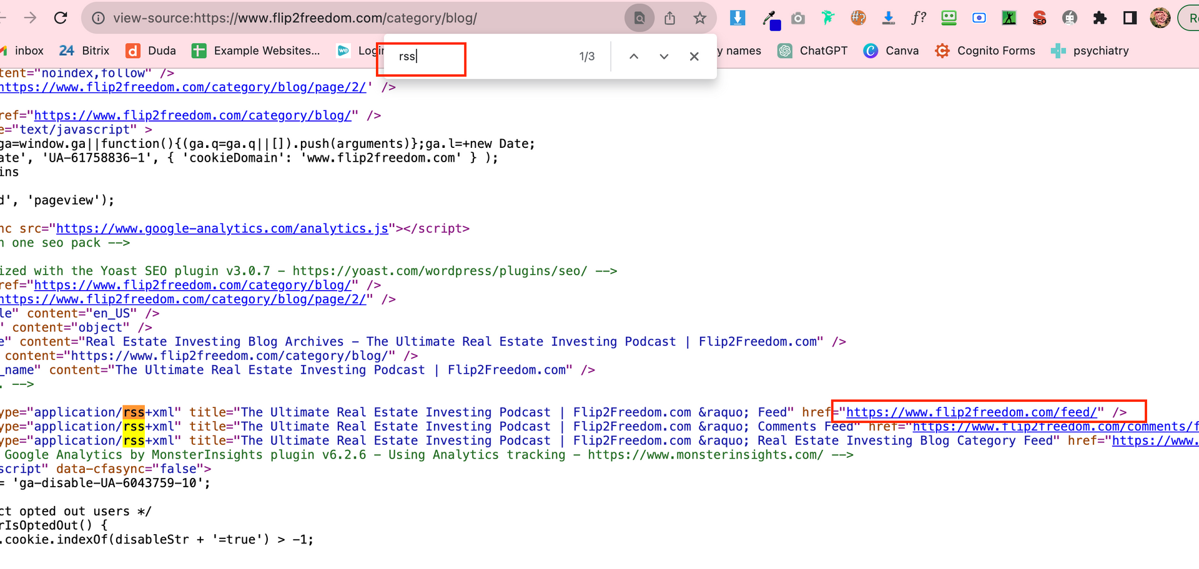The width and height of the screenshot is (1199, 569).
Task: Click the 'pageview' code text
Action: click(63, 200)
